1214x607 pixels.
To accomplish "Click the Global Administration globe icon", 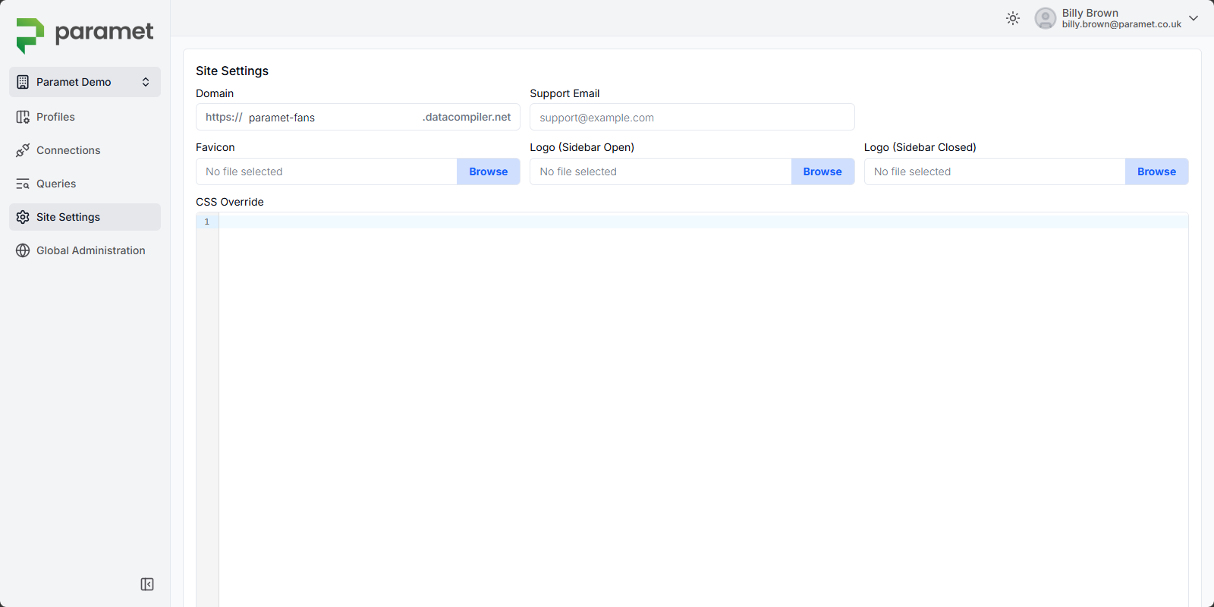I will [x=23, y=250].
